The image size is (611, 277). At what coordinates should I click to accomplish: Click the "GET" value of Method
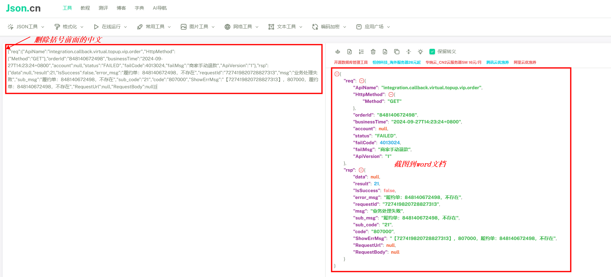[x=395, y=101]
